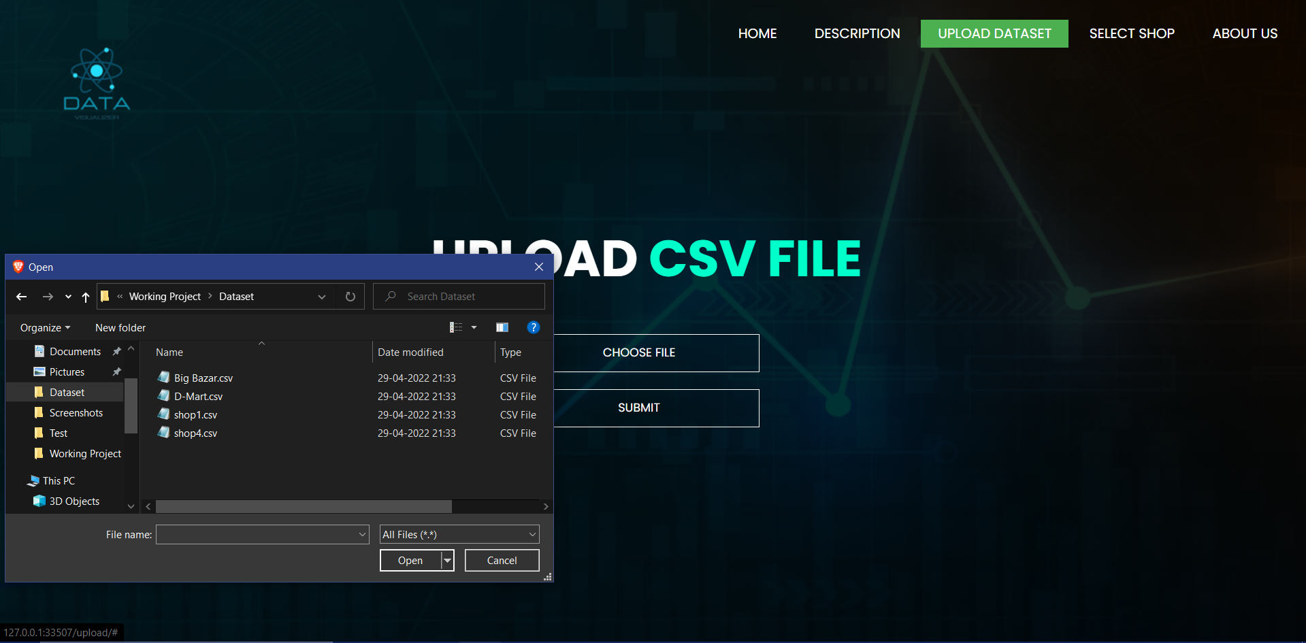The height and width of the screenshot is (643, 1306).
Task: Click the search magnifier icon
Action: (x=391, y=296)
